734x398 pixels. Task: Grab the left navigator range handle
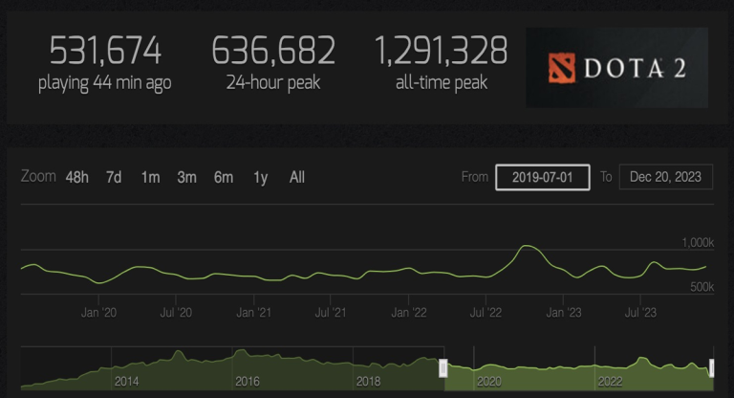point(443,368)
